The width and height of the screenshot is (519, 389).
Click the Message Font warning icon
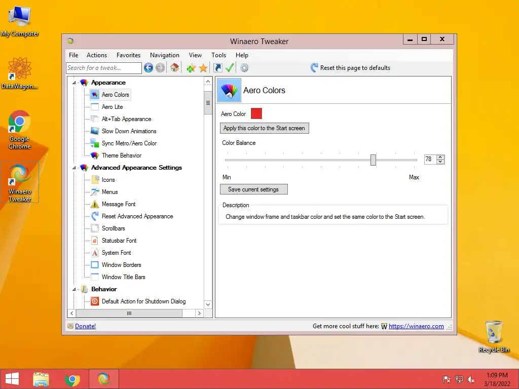pyautogui.click(x=95, y=204)
